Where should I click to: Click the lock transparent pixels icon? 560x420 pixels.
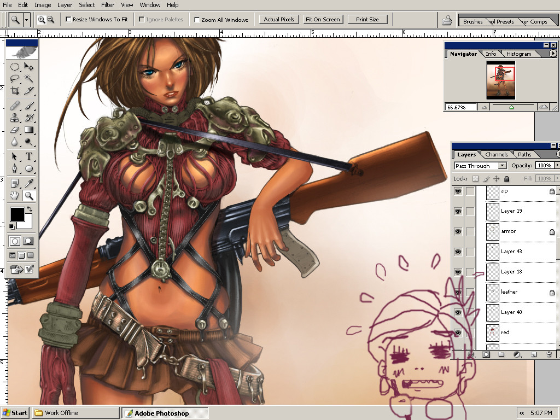(475, 179)
